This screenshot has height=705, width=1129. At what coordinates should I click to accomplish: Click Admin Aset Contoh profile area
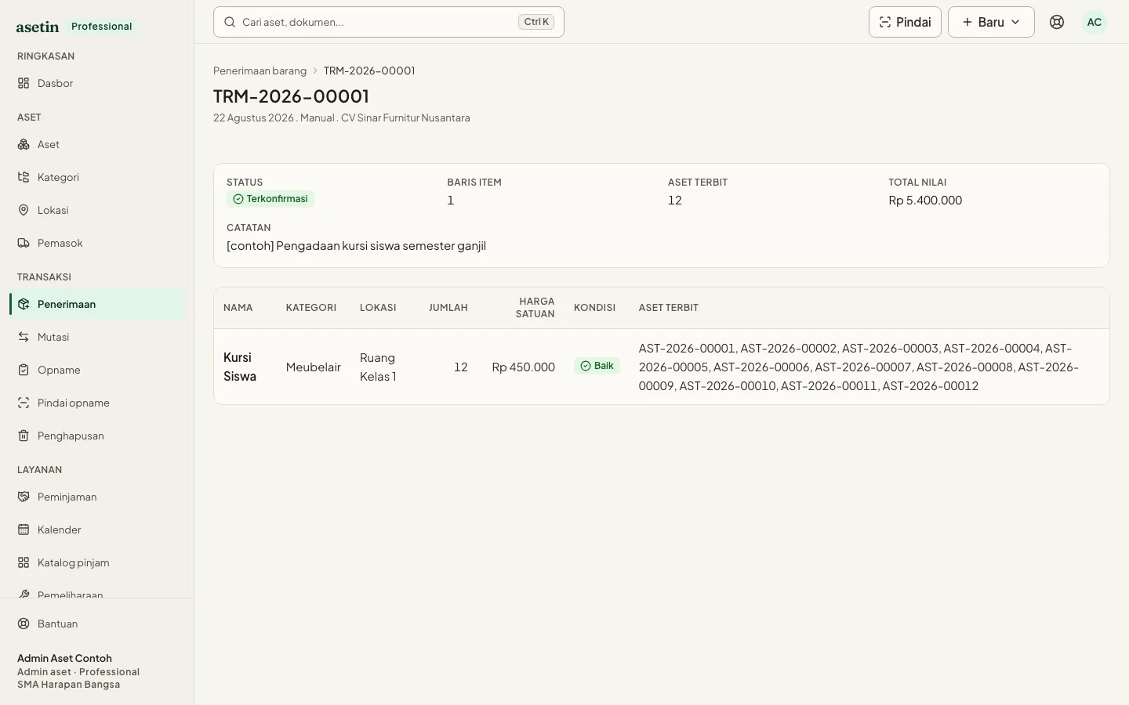coord(78,671)
